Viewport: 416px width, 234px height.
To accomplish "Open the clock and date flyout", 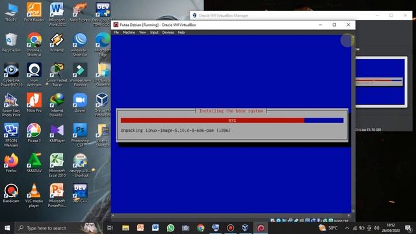I will tap(391, 228).
